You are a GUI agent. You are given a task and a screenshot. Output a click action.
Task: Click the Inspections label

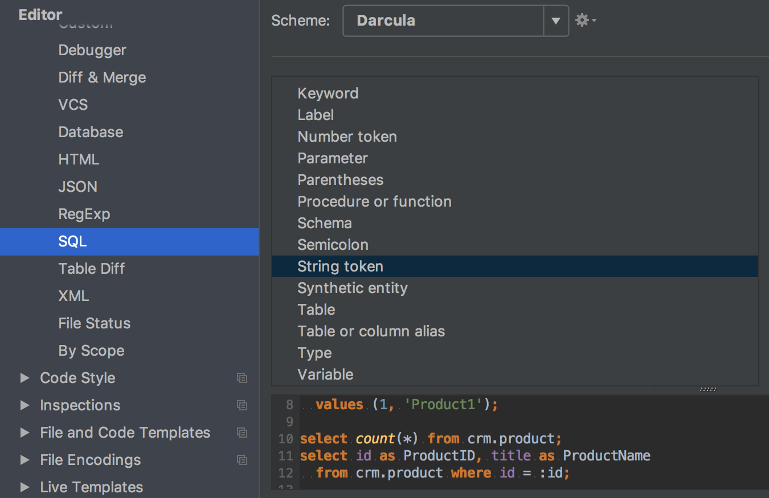click(80, 405)
